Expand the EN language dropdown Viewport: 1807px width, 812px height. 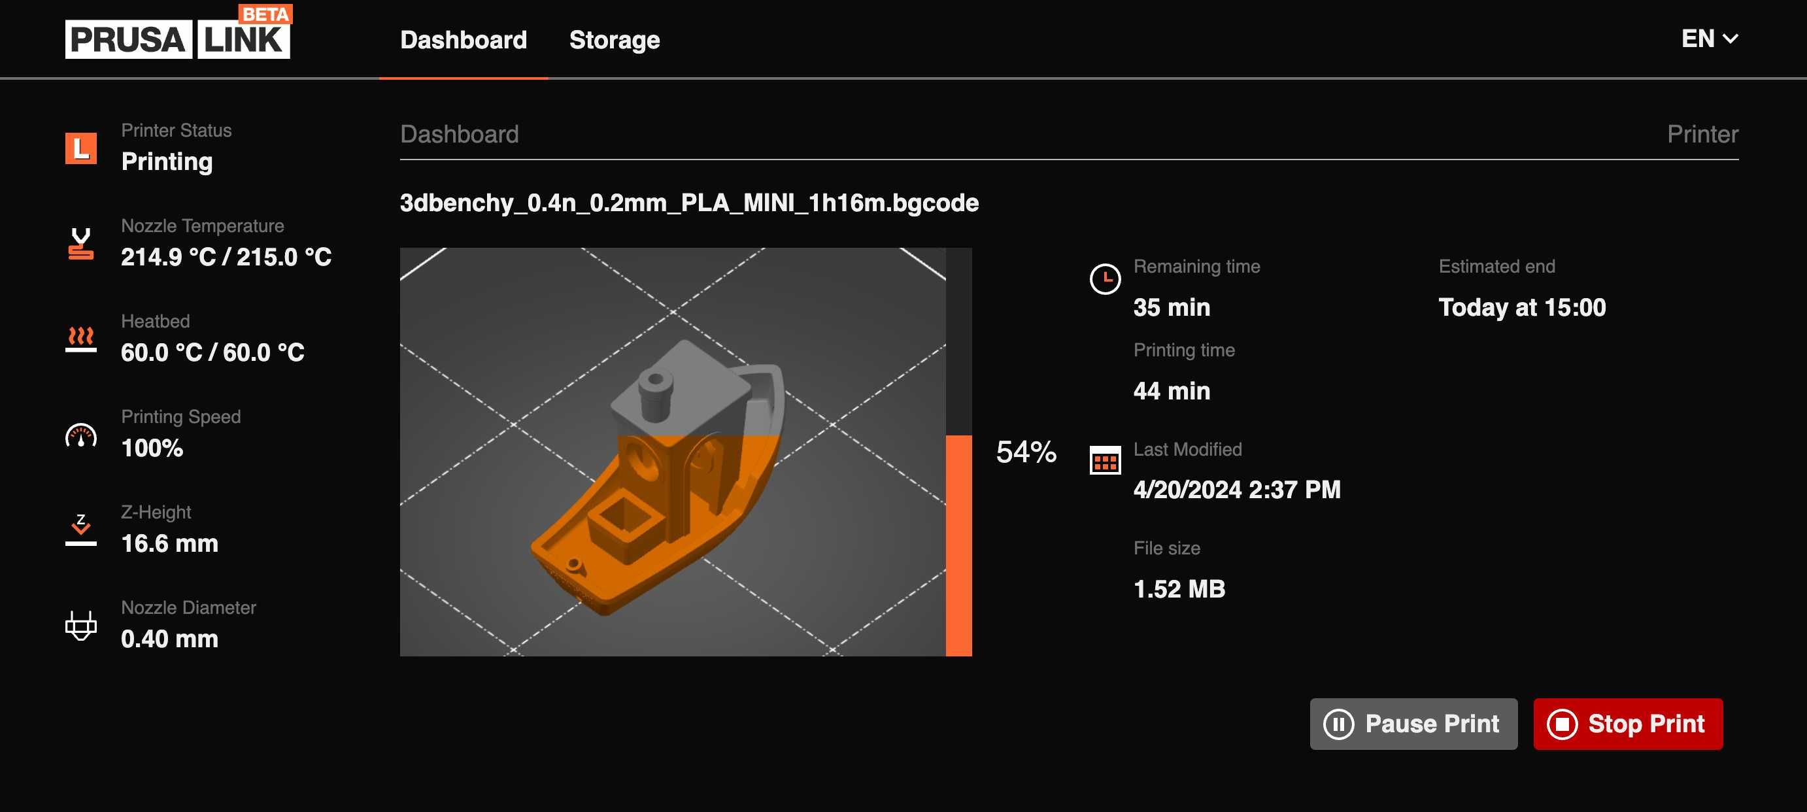[1709, 38]
